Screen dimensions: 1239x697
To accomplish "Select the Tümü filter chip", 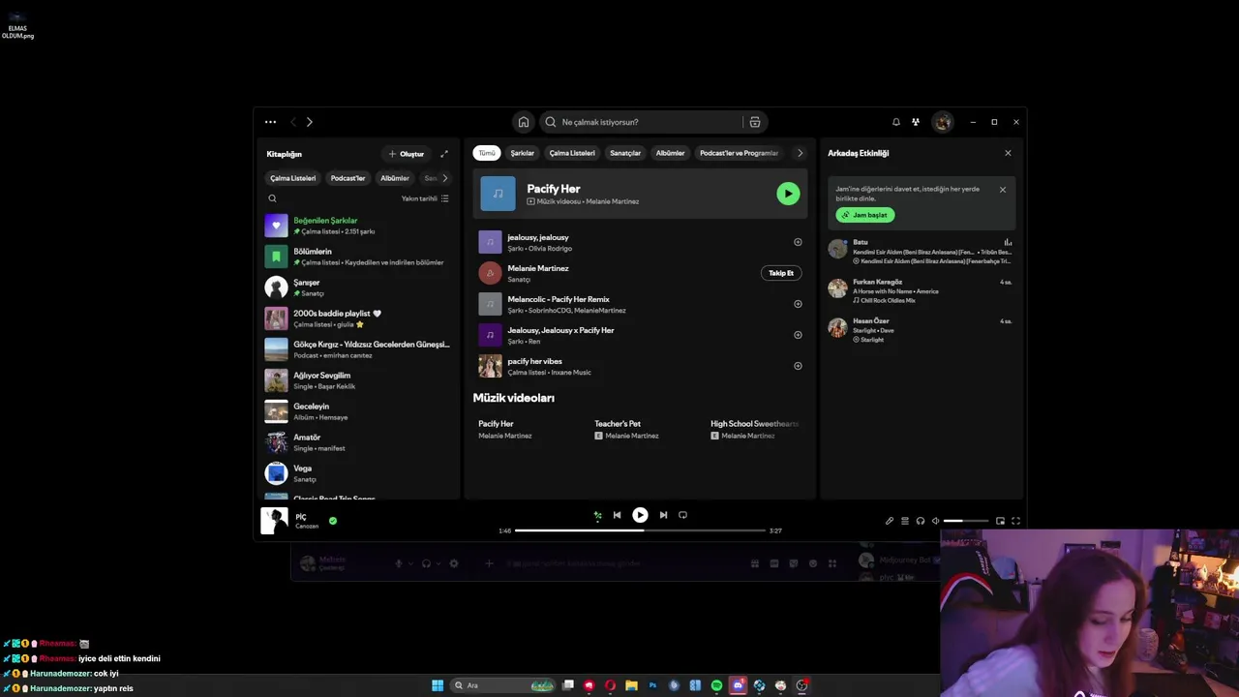I will [487, 153].
